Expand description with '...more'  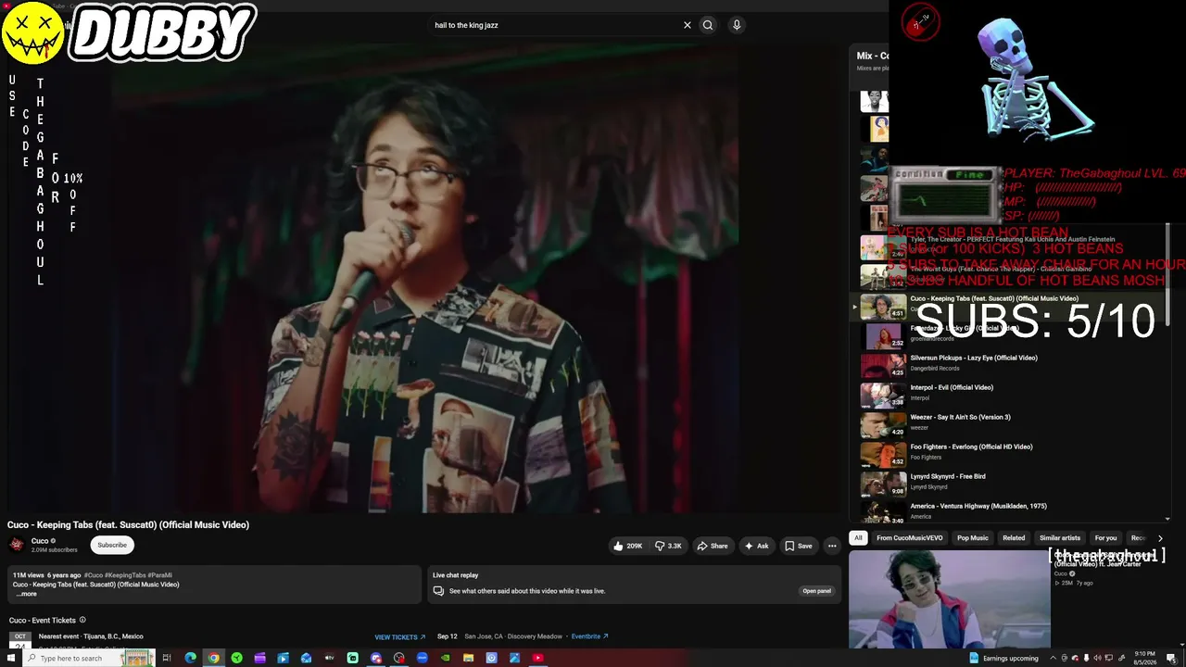tap(27, 594)
